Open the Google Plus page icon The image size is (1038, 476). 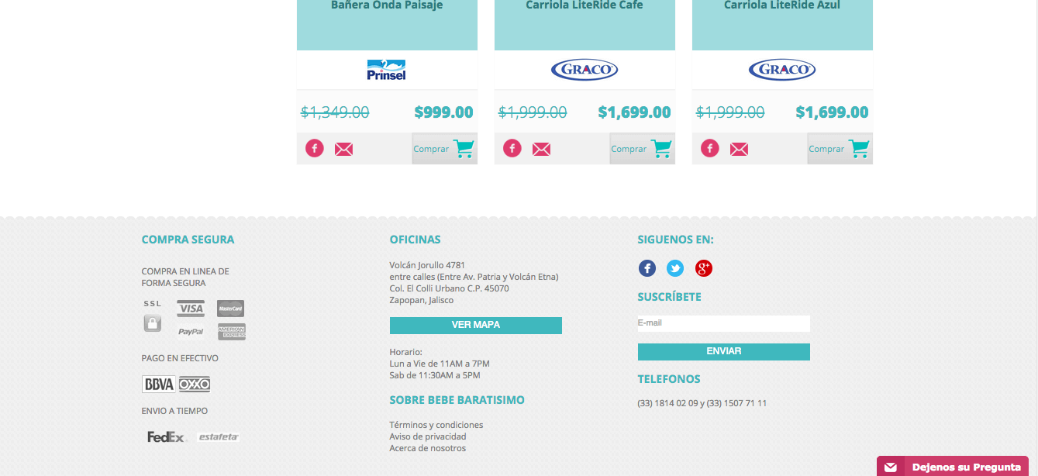(x=704, y=268)
